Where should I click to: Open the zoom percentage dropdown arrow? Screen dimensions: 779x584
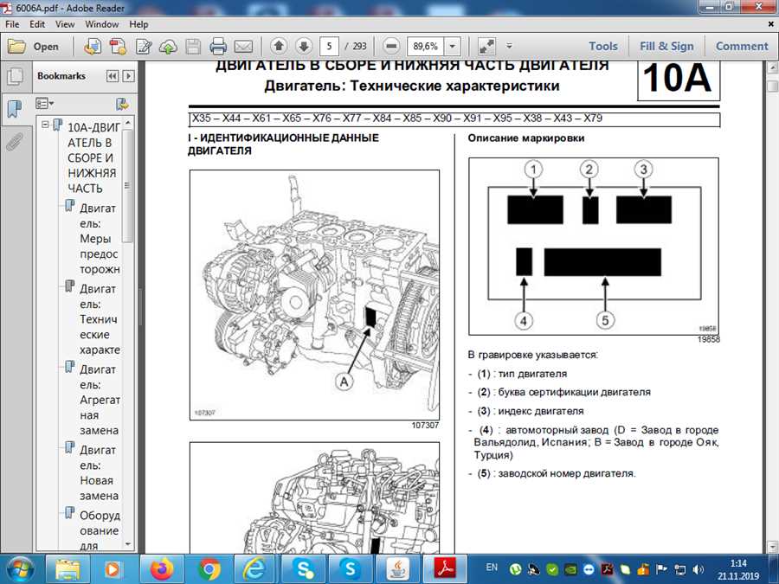pyautogui.click(x=454, y=47)
